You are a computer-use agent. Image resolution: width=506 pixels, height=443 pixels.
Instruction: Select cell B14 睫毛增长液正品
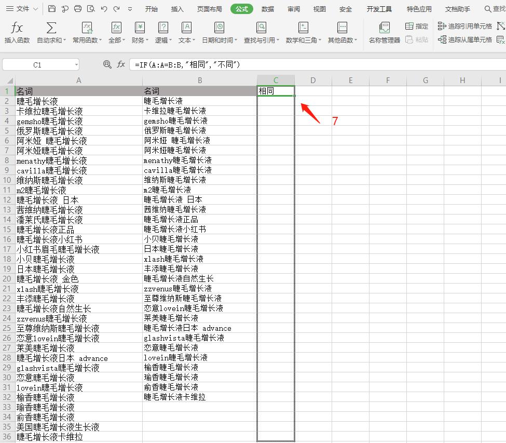click(x=200, y=220)
